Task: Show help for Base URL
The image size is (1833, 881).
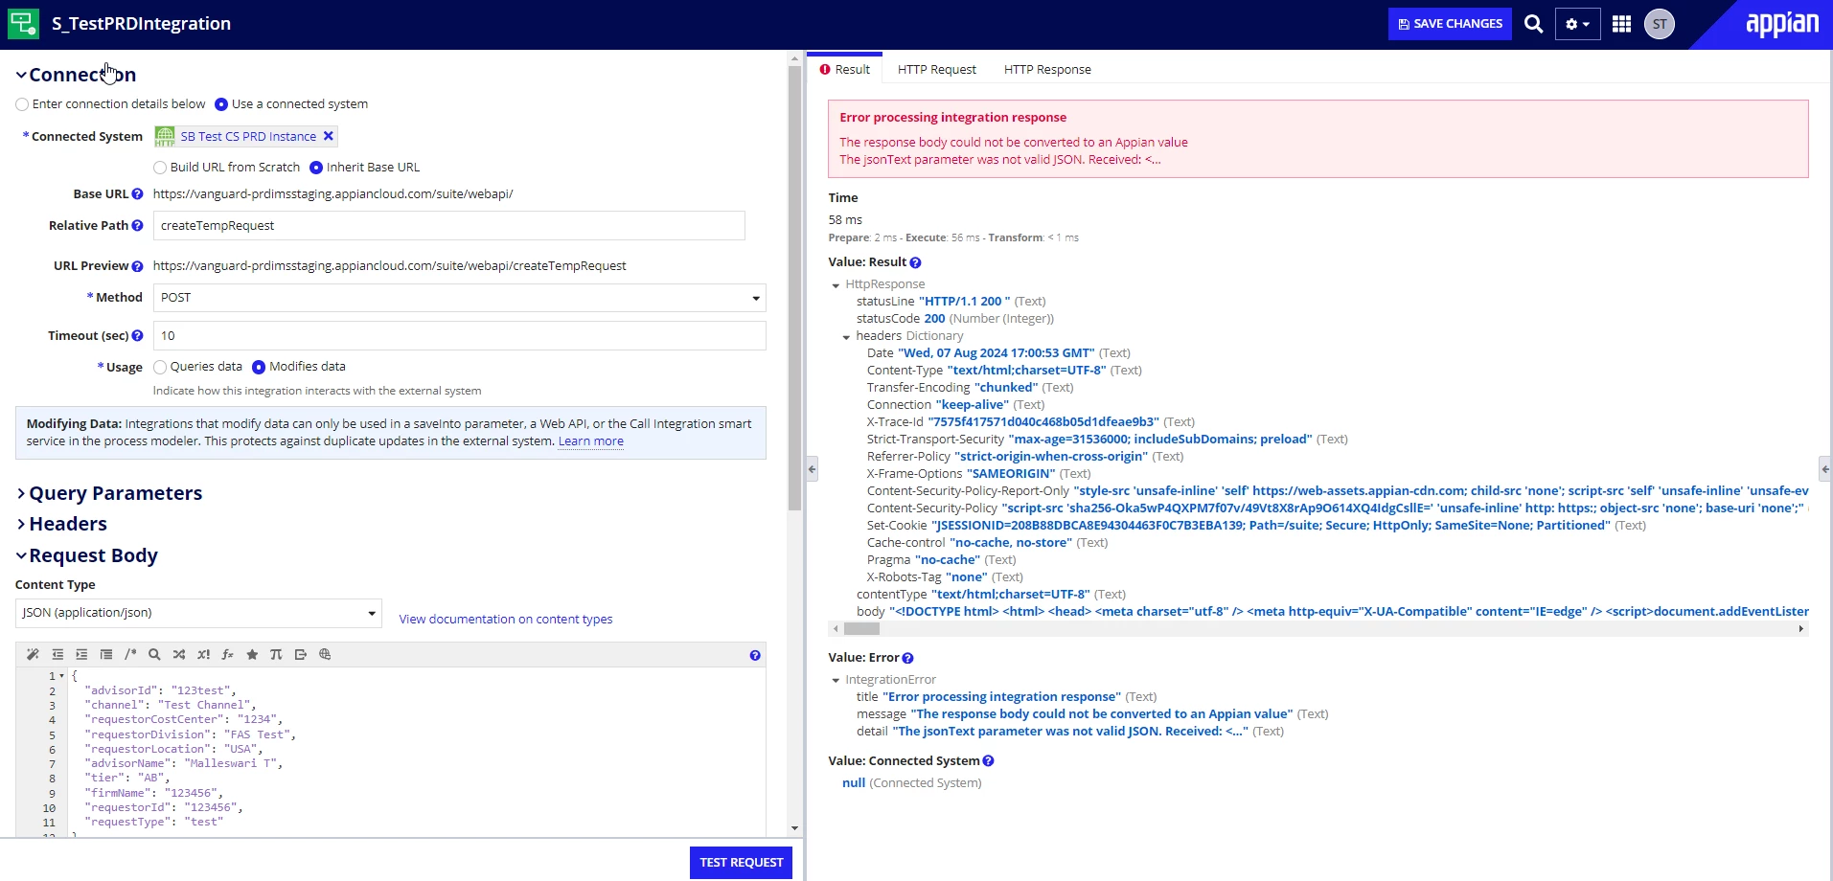Action: point(137,193)
